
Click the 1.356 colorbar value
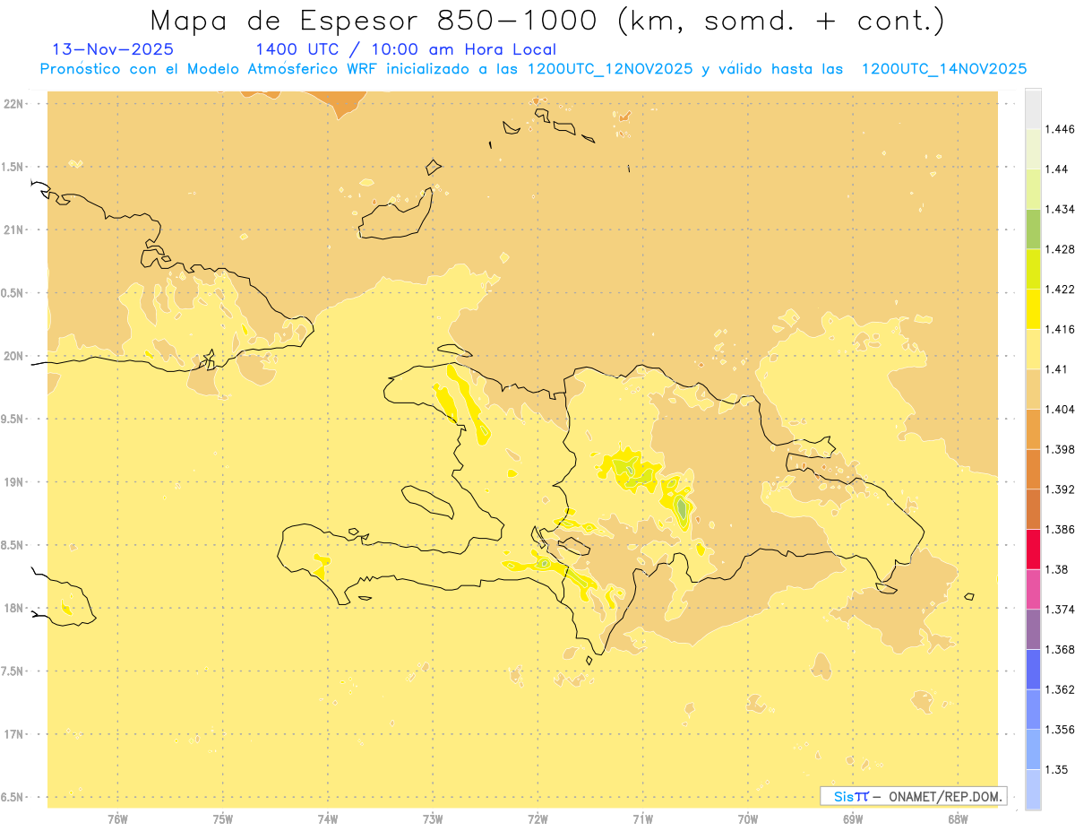pyautogui.click(x=1062, y=730)
